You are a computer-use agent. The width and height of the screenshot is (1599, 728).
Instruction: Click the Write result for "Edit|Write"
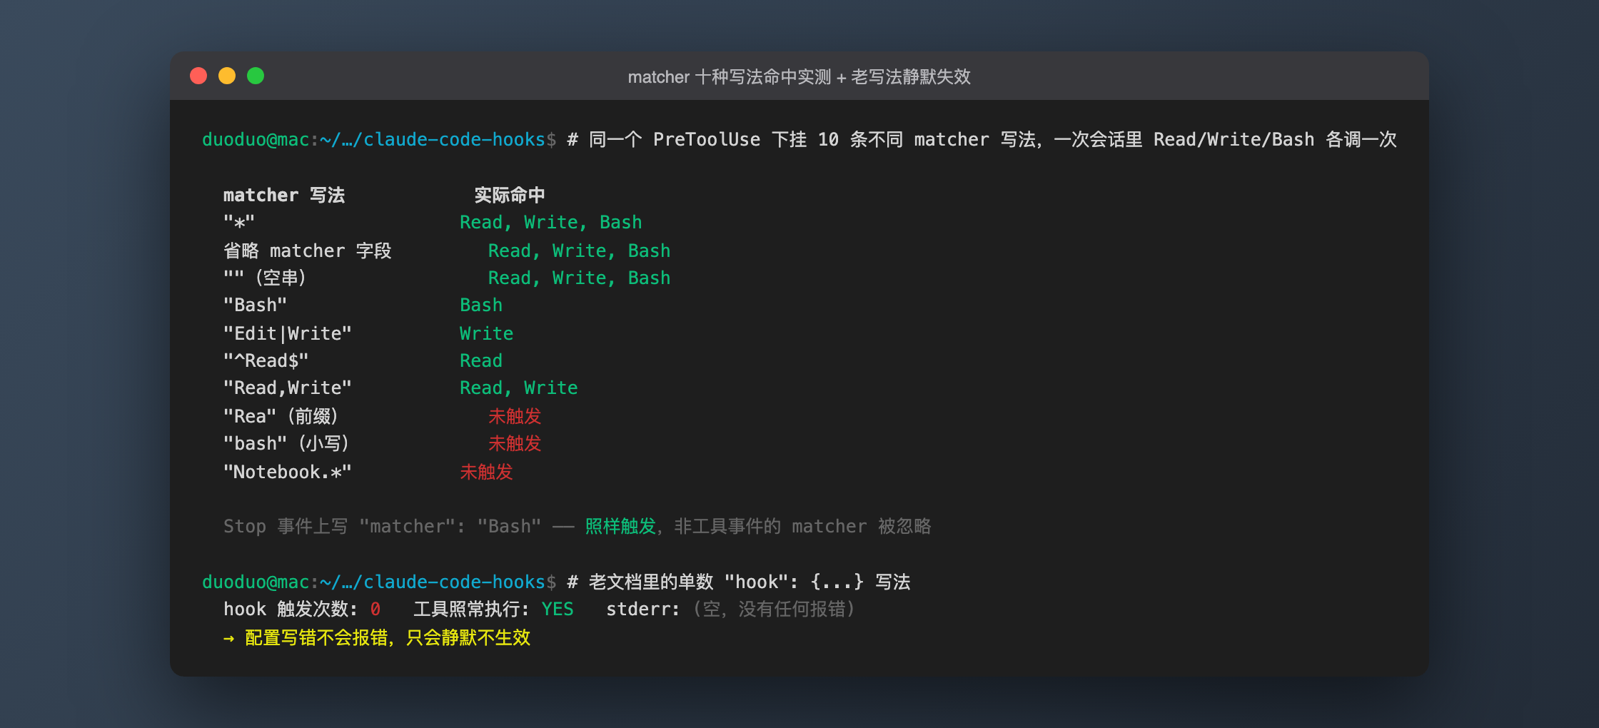click(487, 333)
